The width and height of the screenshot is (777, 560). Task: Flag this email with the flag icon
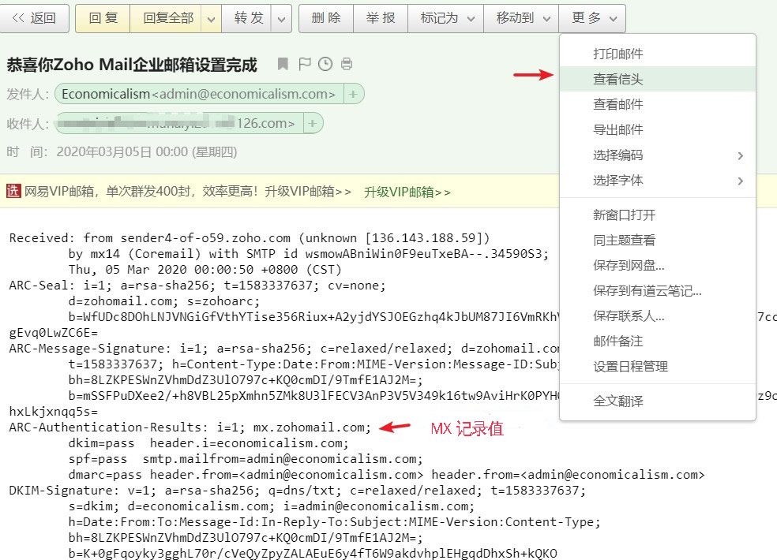[x=304, y=64]
